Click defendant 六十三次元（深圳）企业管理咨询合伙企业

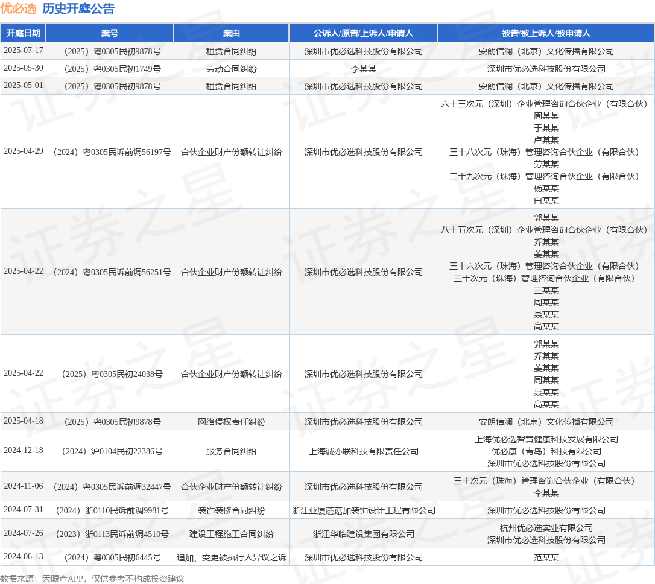[544, 104]
